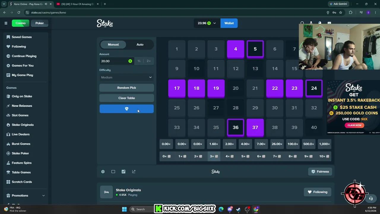Click the Windows taskbar Search box
This screenshot has width=380, height=214.
click(141, 209)
